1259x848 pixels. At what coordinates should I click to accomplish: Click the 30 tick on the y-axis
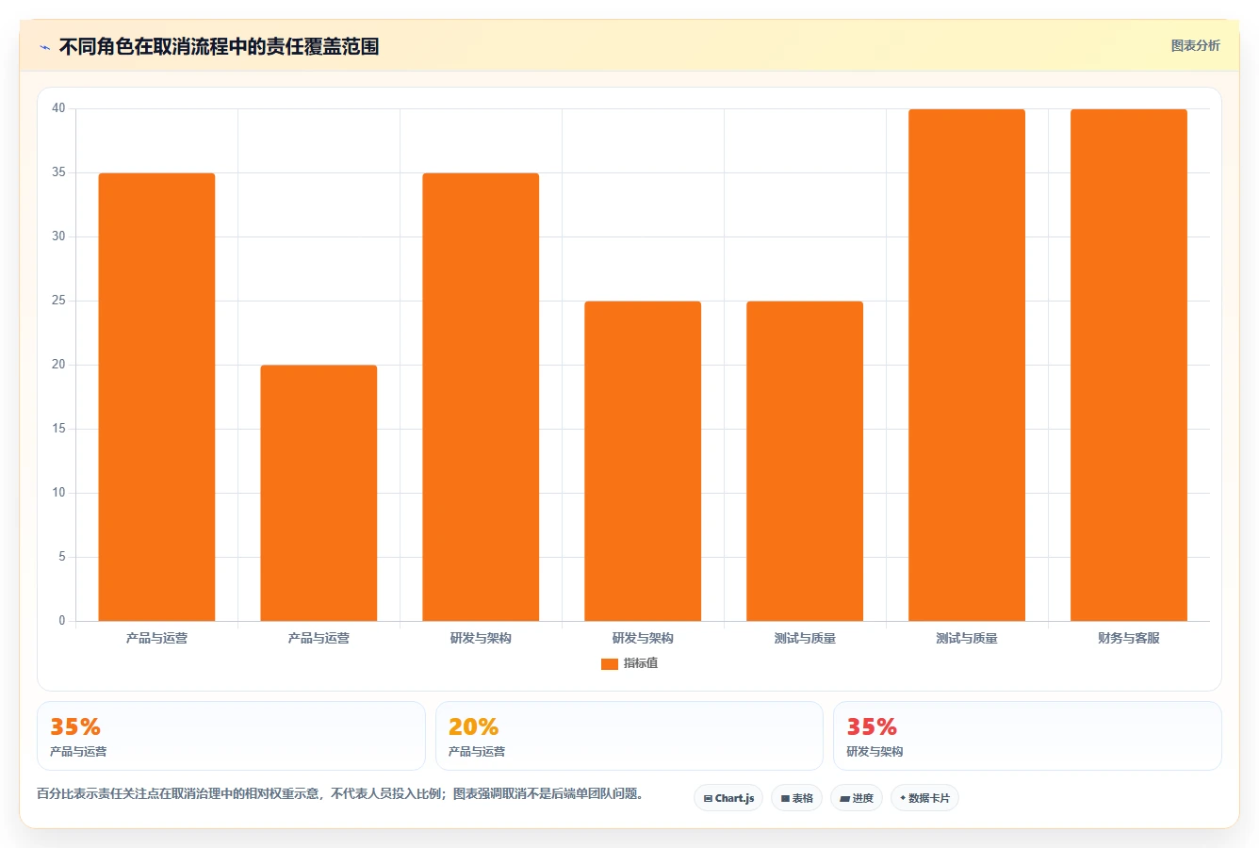coord(58,236)
